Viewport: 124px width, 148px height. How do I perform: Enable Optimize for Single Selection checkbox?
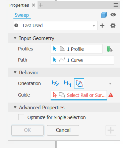pos(21,117)
